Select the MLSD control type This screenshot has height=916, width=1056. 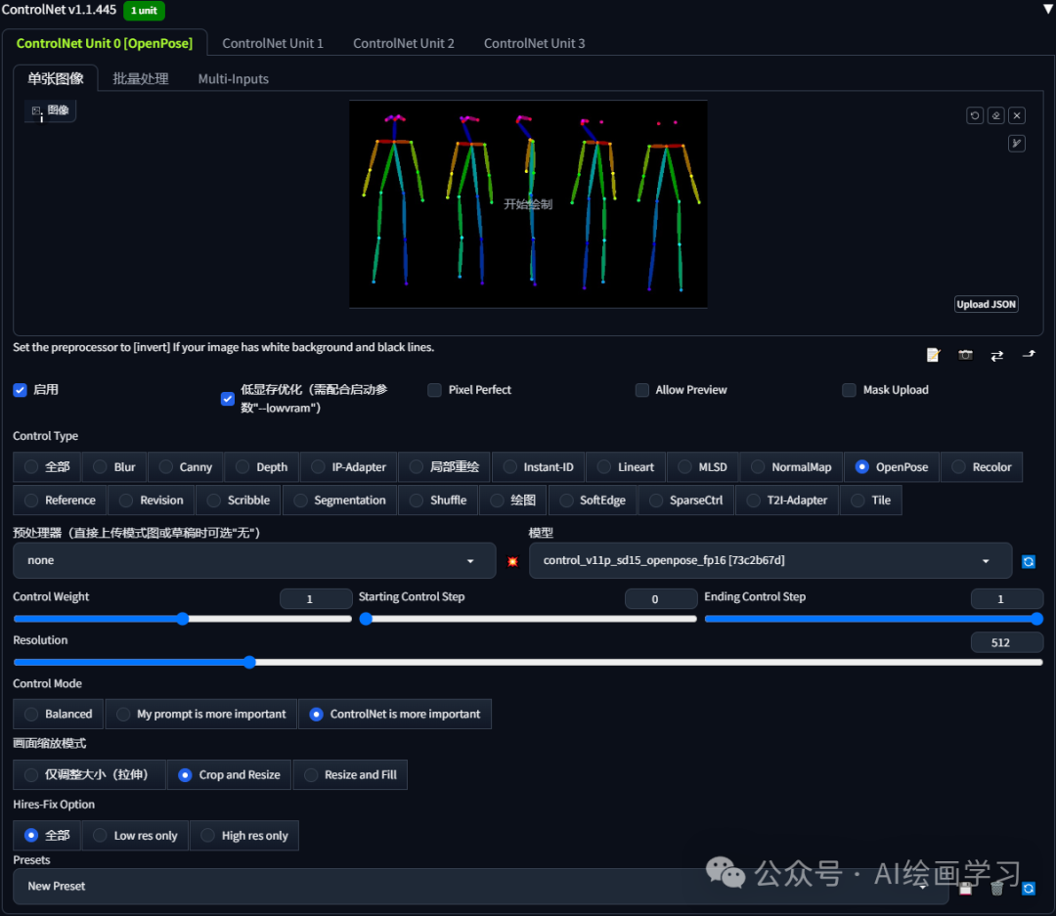[x=702, y=466]
